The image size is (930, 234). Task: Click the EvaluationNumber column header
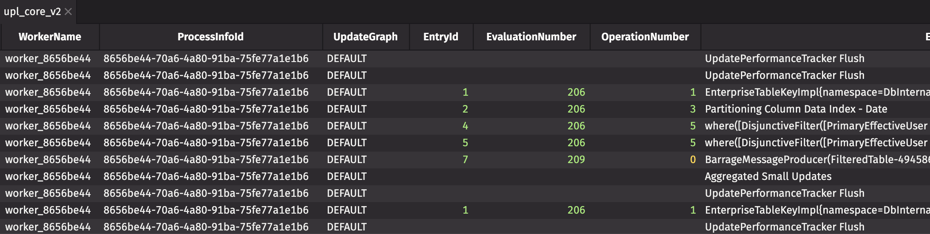[531, 37]
